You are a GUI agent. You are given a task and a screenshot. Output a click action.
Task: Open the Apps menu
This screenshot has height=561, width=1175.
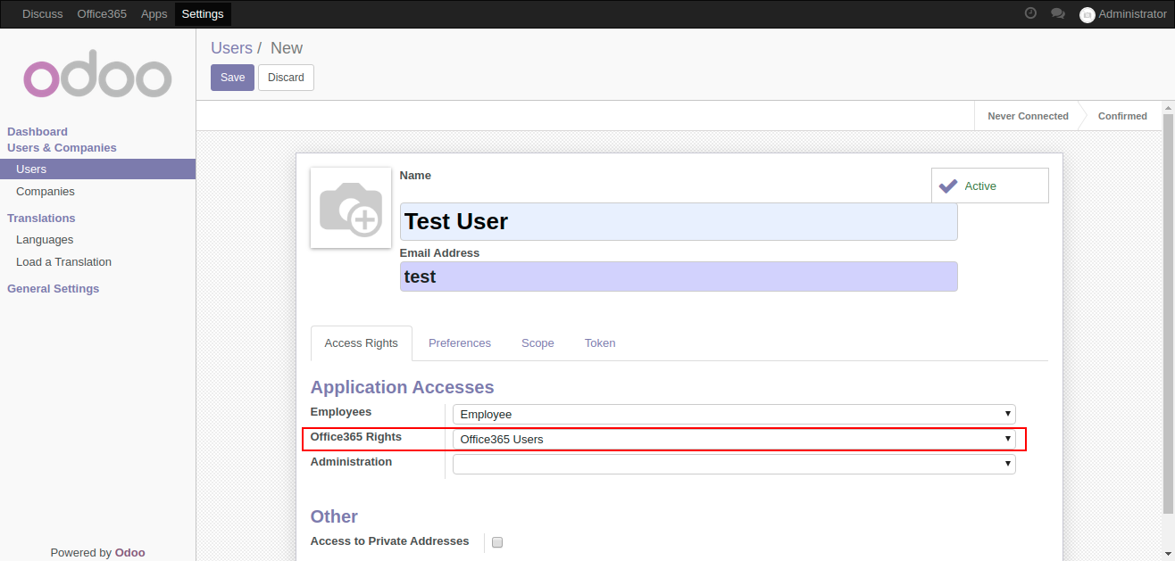click(154, 13)
